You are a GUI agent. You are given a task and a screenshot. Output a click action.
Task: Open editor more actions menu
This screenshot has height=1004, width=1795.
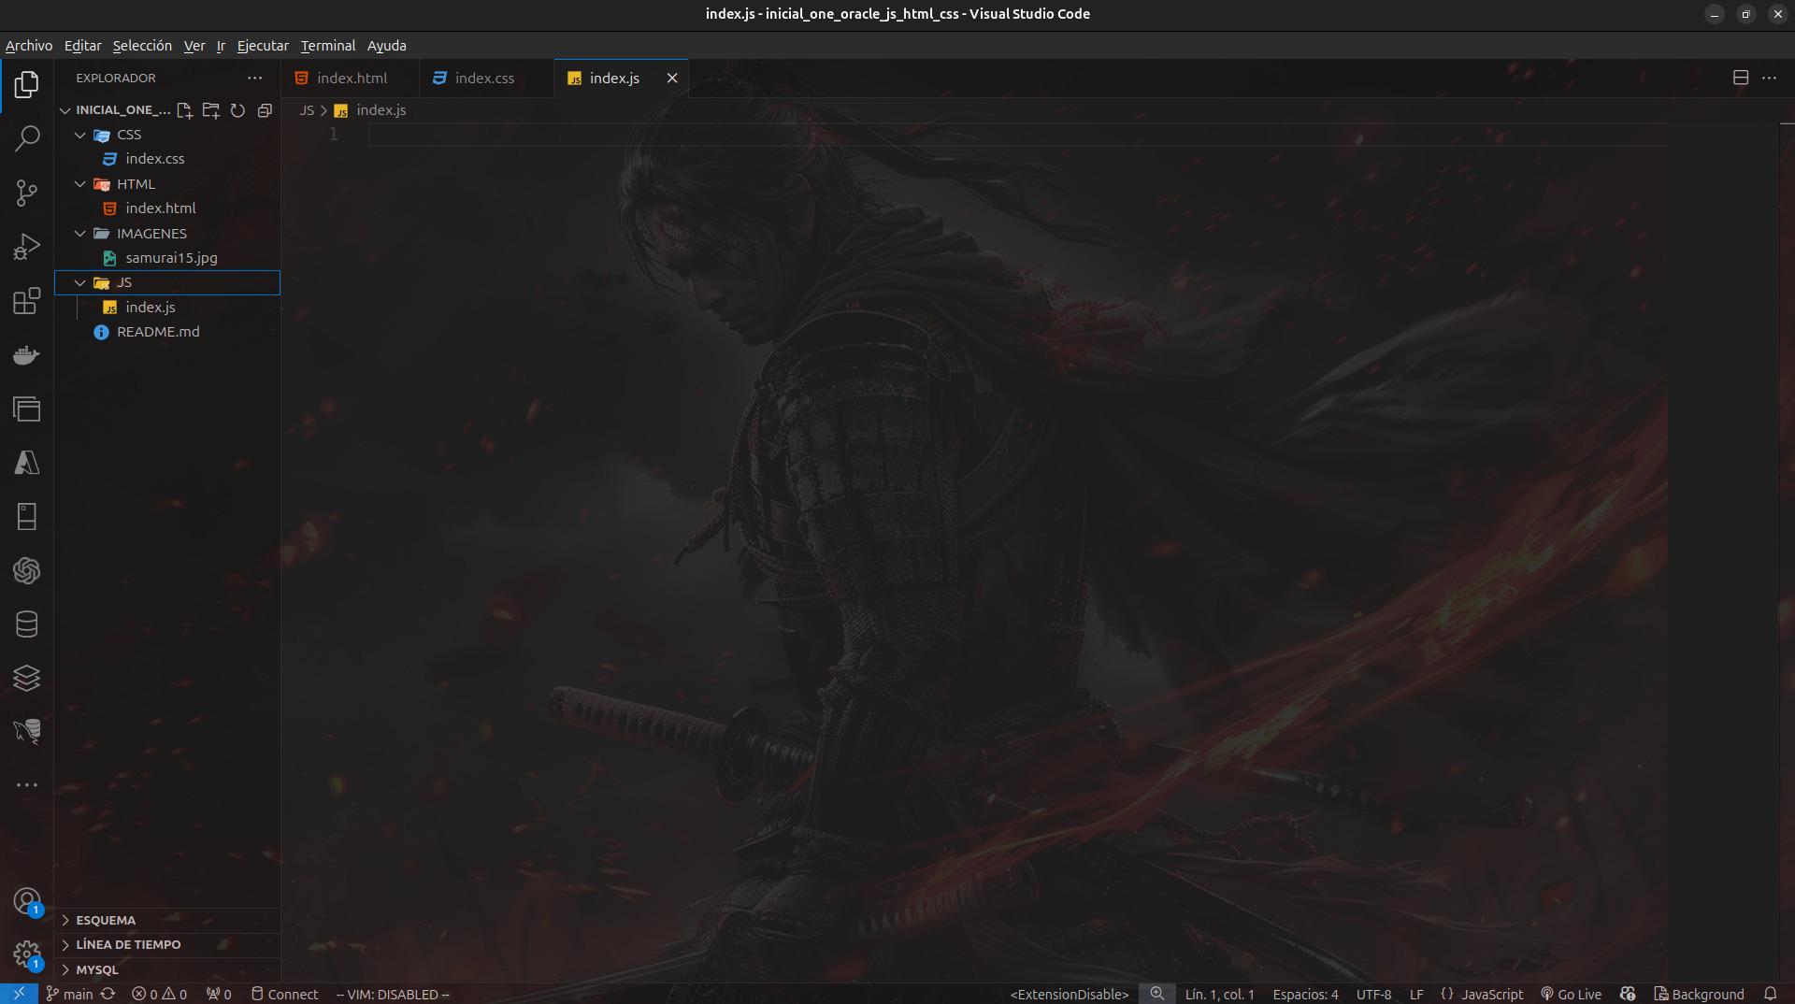click(x=1769, y=79)
